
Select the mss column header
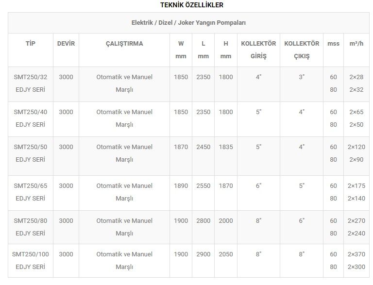pyautogui.click(x=333, y=44)
